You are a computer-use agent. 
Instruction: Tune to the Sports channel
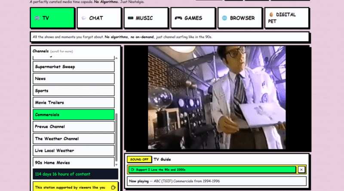point(74,91)
